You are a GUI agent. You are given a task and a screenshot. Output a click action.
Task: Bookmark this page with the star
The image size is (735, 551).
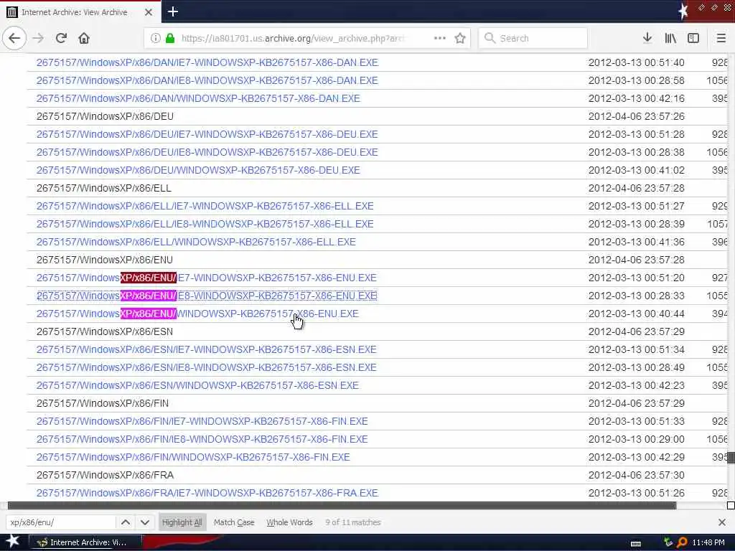pos(460,38)
